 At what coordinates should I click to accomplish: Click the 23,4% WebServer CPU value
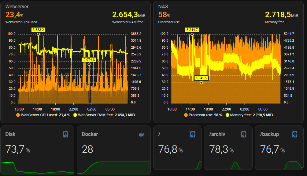[14, 15]
